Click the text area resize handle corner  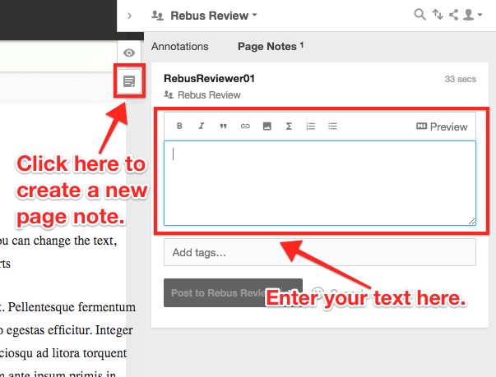point(471,221)
